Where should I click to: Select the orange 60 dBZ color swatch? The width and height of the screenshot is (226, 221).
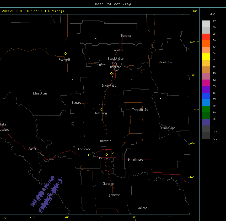[x=206, y=43]
